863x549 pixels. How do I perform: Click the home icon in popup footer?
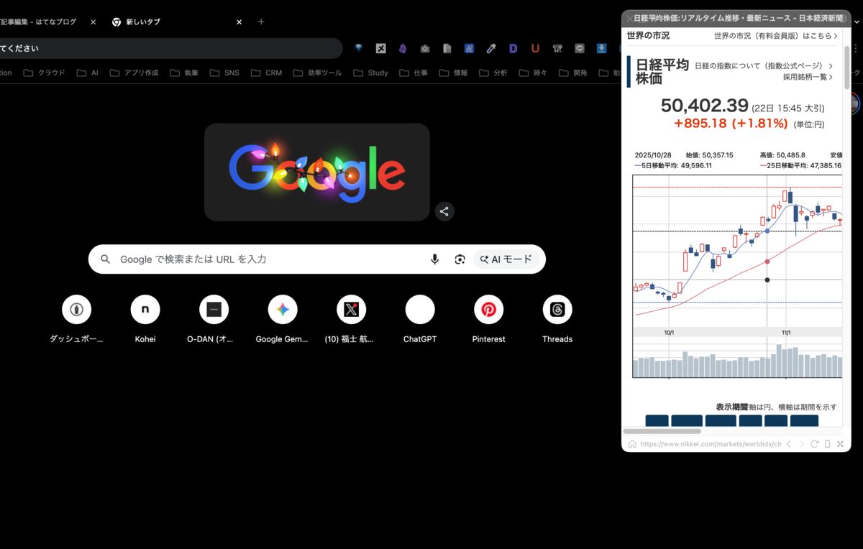point(631,444)
